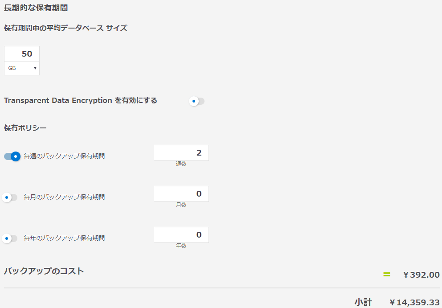
Task: Click the 長期的な保有期間 heading
Action: click(36, 8)
